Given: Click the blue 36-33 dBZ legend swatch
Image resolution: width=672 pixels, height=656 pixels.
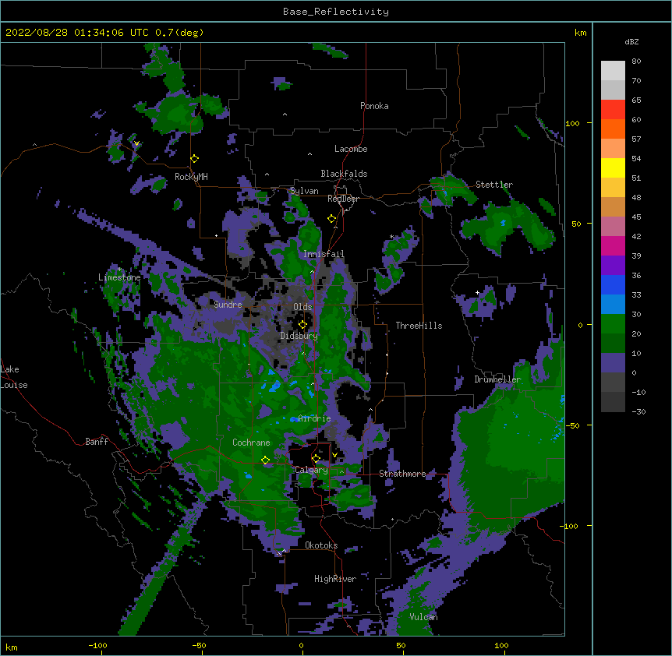Looking at the screenshot, I should 613,285.
